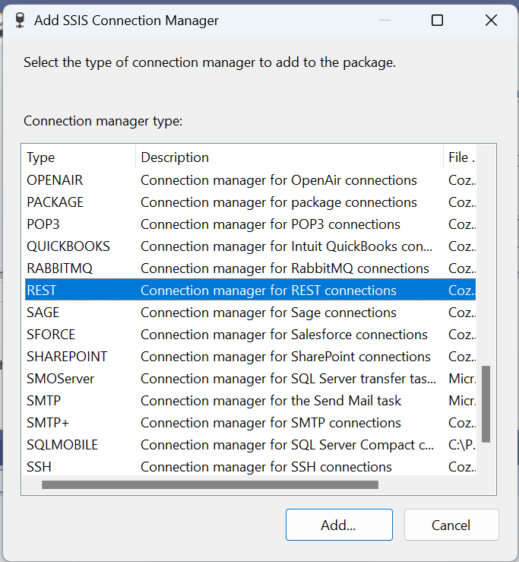The height and width of the screenshot is (562, 519).
Task: Choose the SAGE connection manager
Action: [43, 313]
